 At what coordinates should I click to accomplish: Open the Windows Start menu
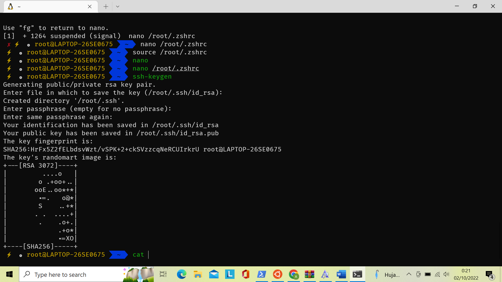[x=9, y=274]
